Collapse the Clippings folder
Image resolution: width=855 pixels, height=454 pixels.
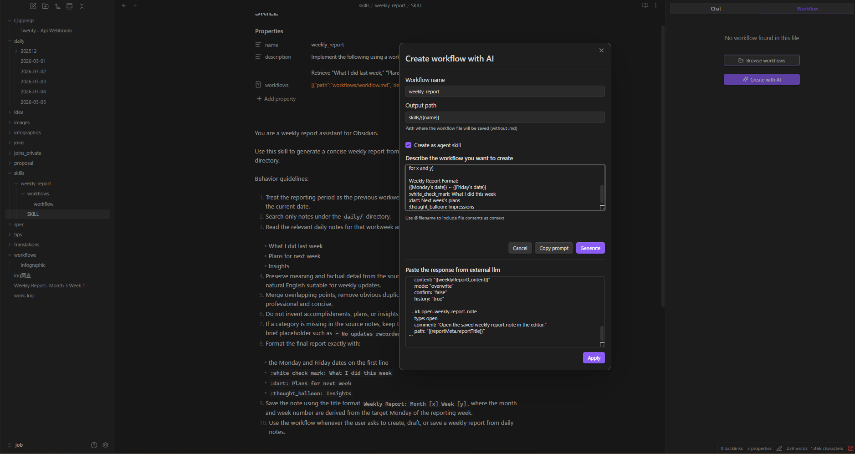click(x=10, y=20)
